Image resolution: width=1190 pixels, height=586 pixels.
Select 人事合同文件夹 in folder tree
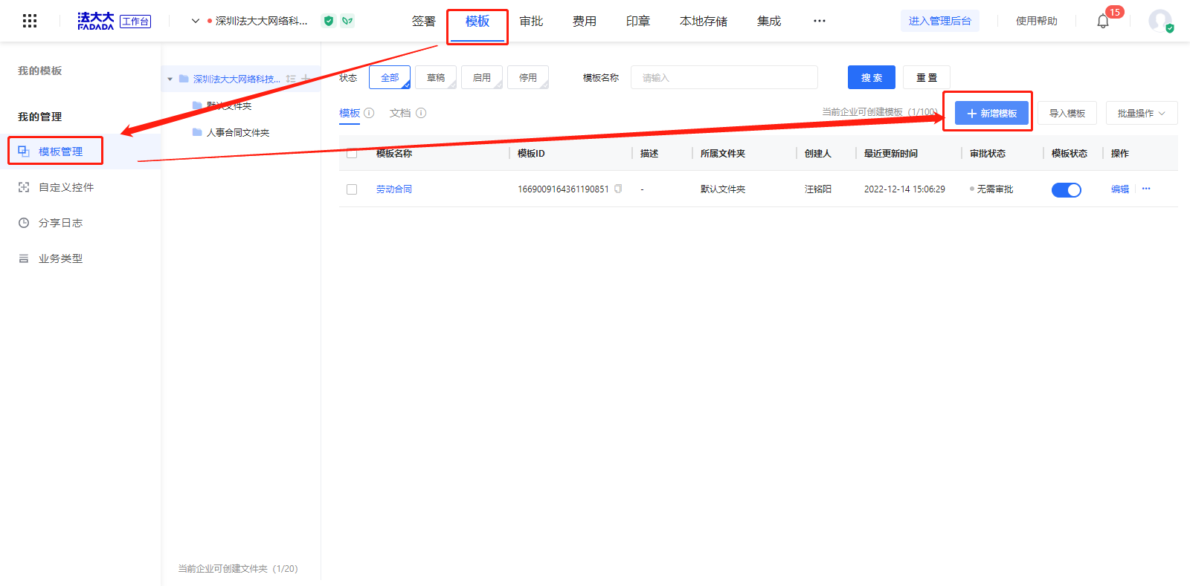[x=238, y=132]
